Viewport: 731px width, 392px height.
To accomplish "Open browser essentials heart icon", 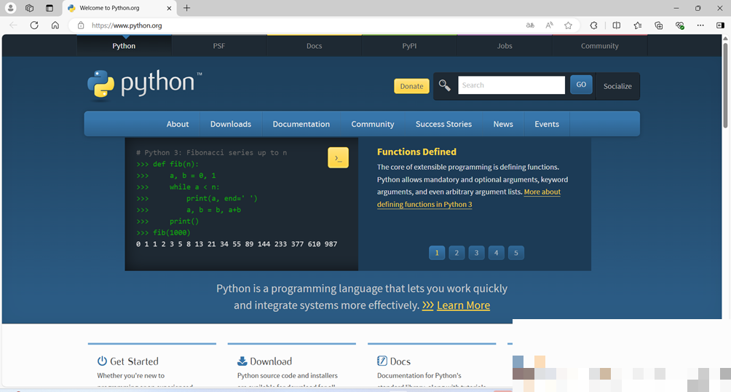I will [680, 26].
